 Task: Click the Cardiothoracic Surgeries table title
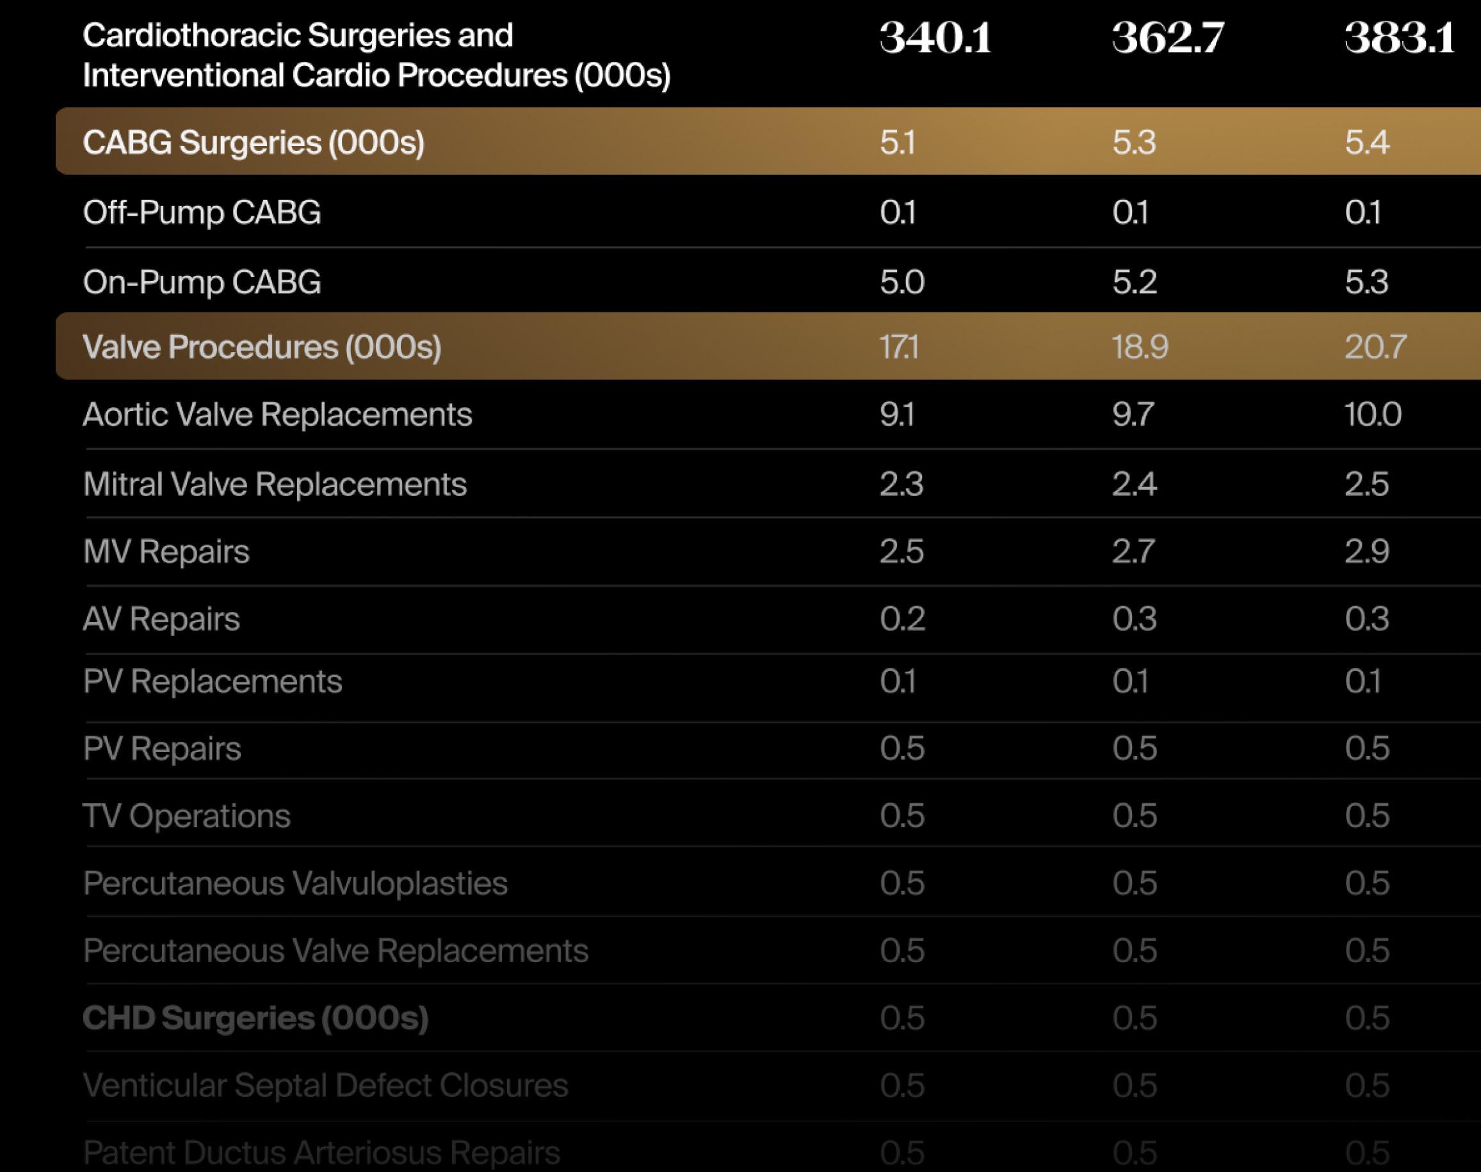[376, 55]
